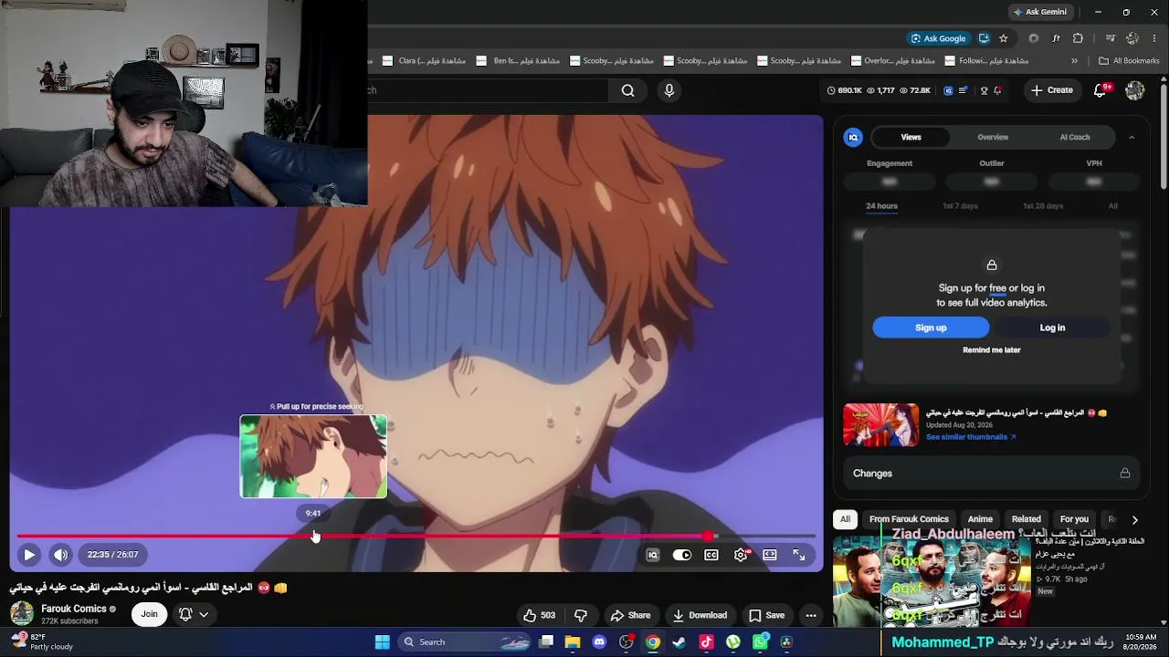
Task: Click the Log in button
Action: coord(1052,328)
